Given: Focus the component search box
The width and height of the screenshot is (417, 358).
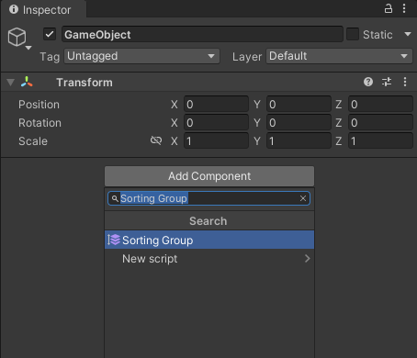Looking at the screenshot, I should click(208, 198).
